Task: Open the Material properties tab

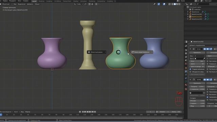Action: (x=186, y=85)
